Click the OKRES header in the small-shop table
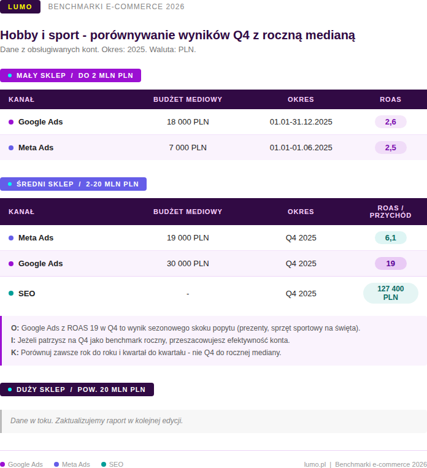The height and width of the screenshot is (468, 427). [x=301, y=99]
